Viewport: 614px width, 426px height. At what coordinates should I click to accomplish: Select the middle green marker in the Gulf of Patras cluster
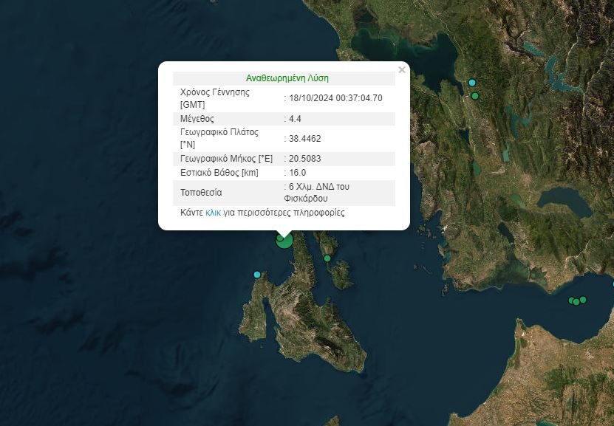pos(576,302)
